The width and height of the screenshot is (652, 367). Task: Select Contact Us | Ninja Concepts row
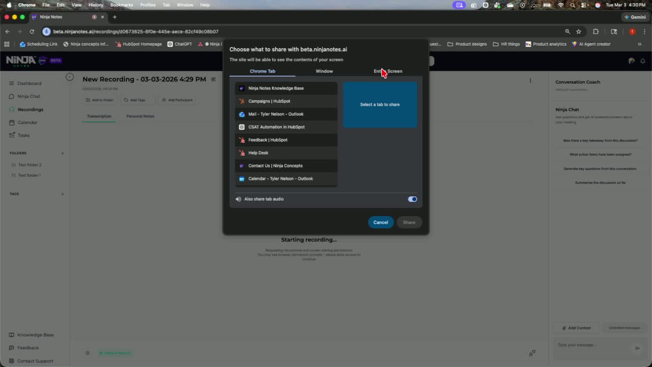click(x=286, y=166)
